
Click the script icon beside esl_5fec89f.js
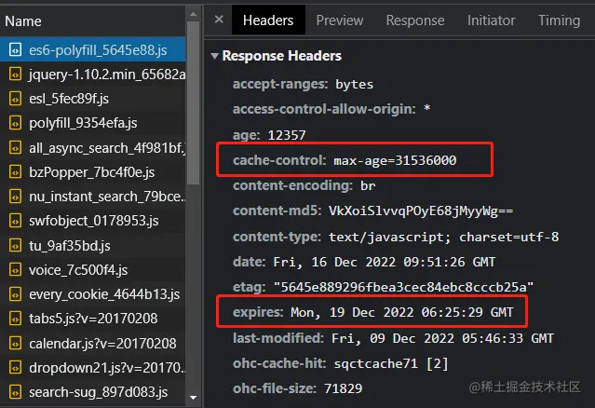click(15, 98)
